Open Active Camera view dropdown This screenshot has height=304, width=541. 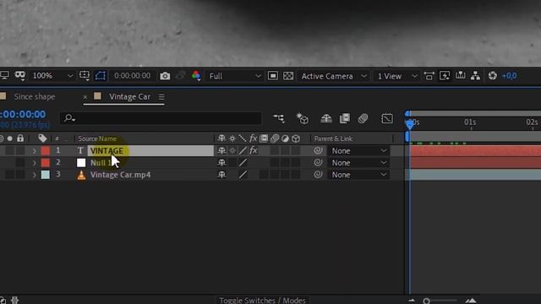[333, 76]
